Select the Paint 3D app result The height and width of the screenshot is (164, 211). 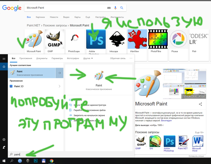coord(32,86)
